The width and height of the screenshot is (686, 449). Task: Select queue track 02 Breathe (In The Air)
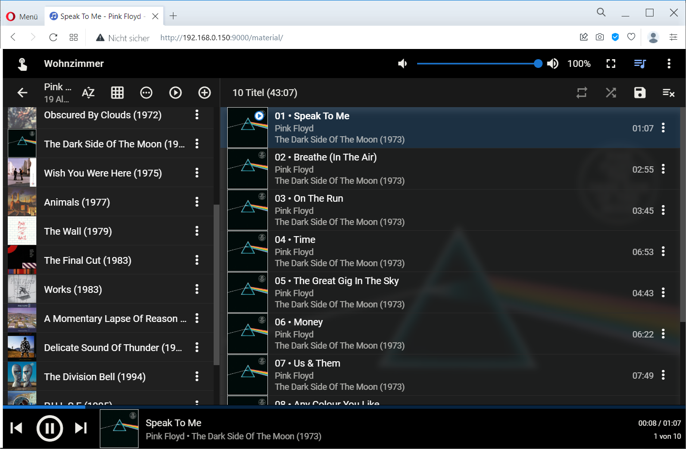click(451, 169)
